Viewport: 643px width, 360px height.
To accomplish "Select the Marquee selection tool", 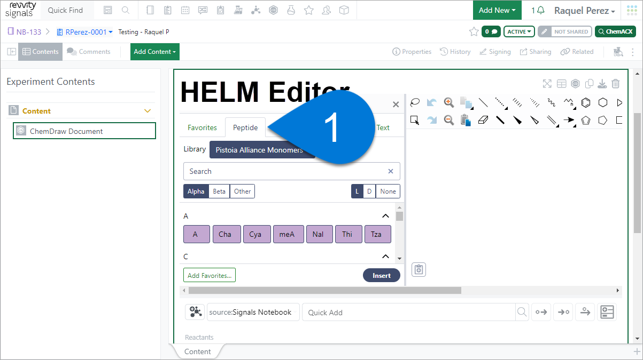I will point(415,120).
